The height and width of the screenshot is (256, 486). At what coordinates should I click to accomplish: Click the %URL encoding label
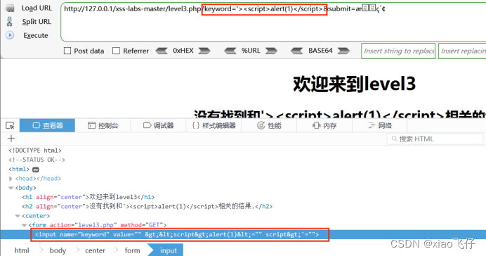point(251,51)
